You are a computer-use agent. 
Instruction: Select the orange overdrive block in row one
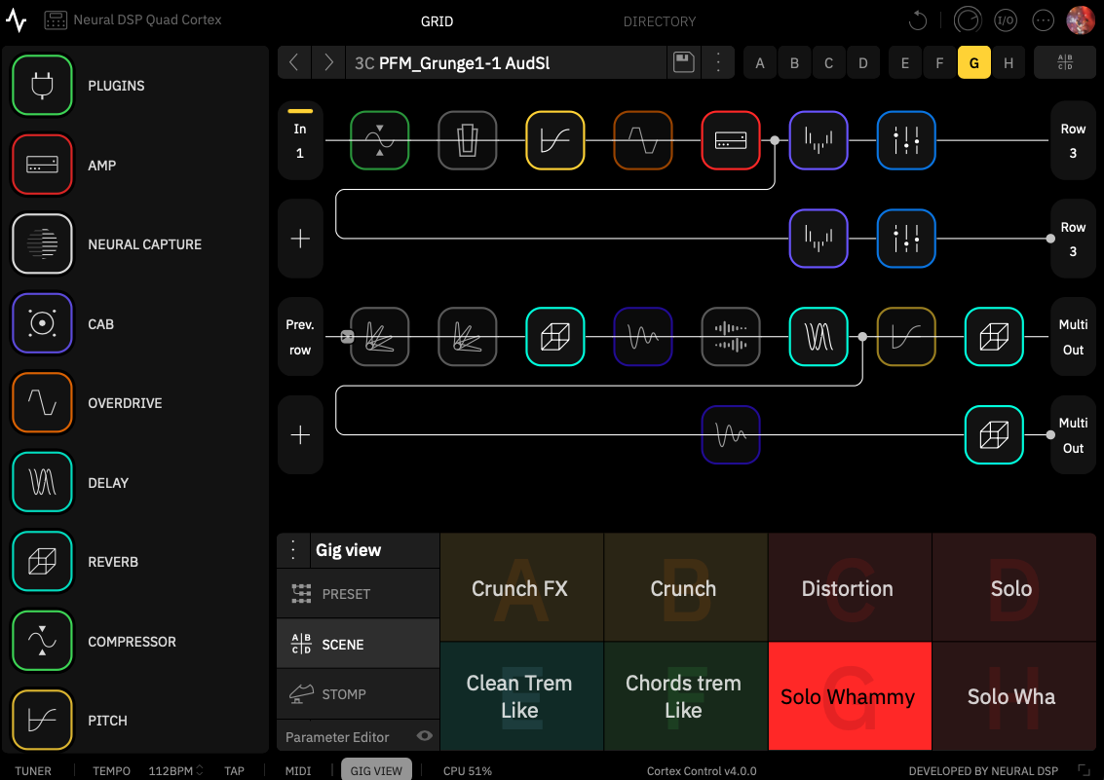point(643,140)
